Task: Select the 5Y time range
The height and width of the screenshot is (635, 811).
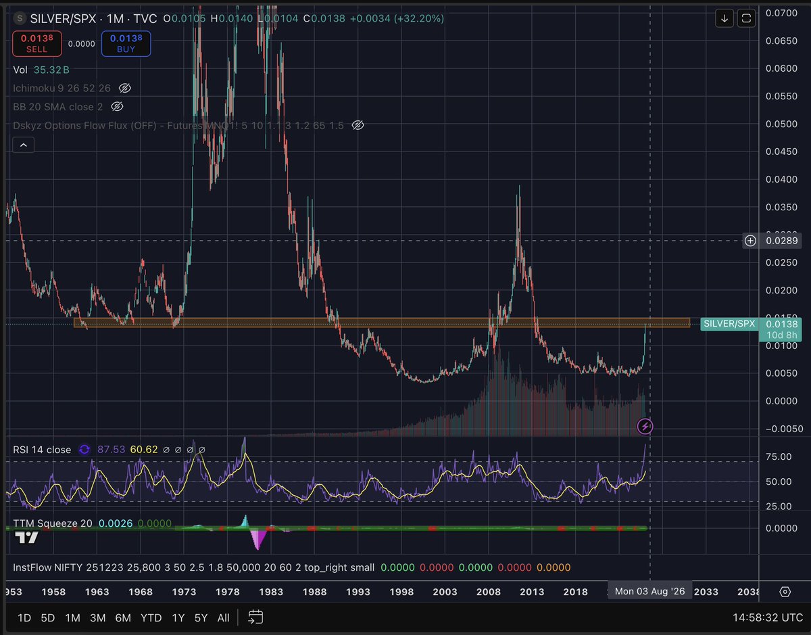Action: click(x=201, y=617)
